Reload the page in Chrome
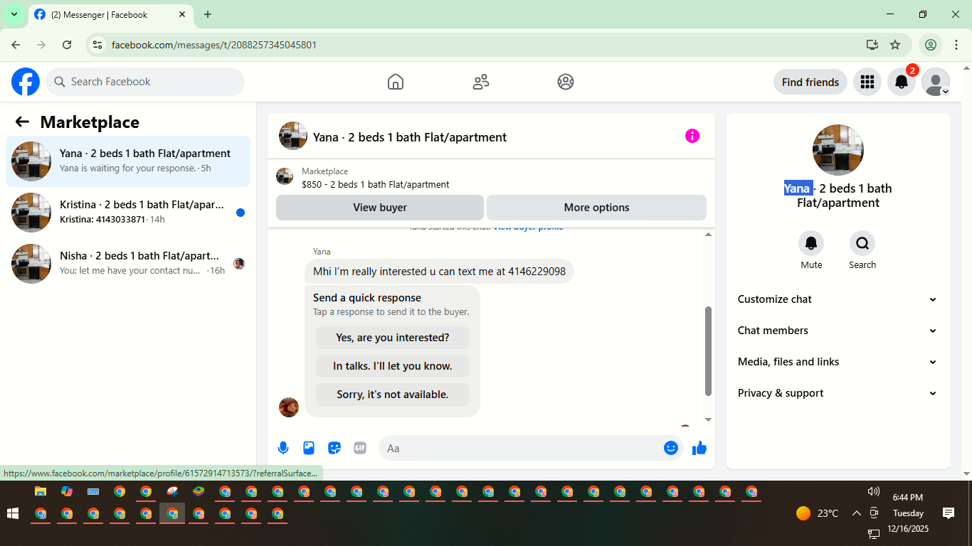 pyautogui.click(x=67, y=45)
